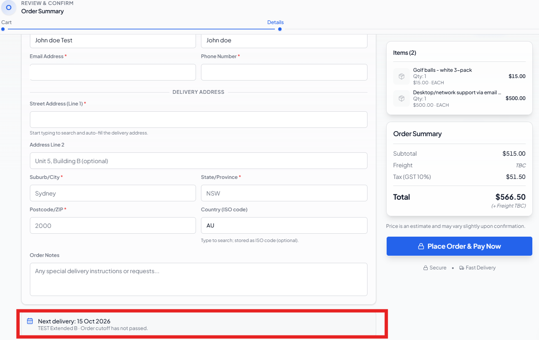The height and width of the screenshot is (340, 539).
Task: Click the Desktop/network support via email item name
Action: coord(457,93)
